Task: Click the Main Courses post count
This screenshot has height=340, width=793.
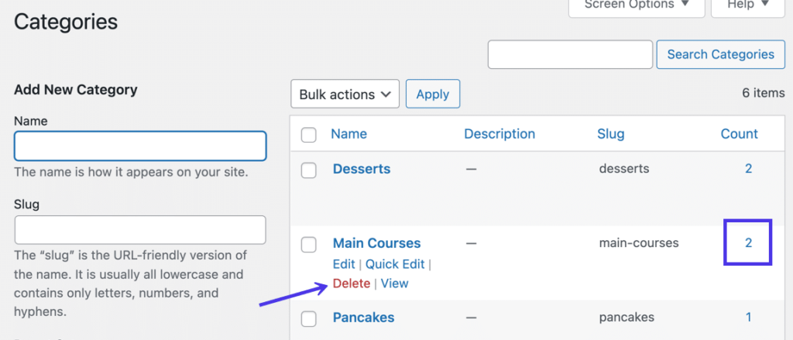Action: click(x=748, y=242)
